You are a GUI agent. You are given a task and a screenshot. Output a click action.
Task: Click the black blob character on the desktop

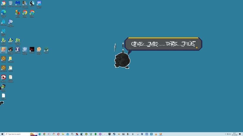pos(122,60)
